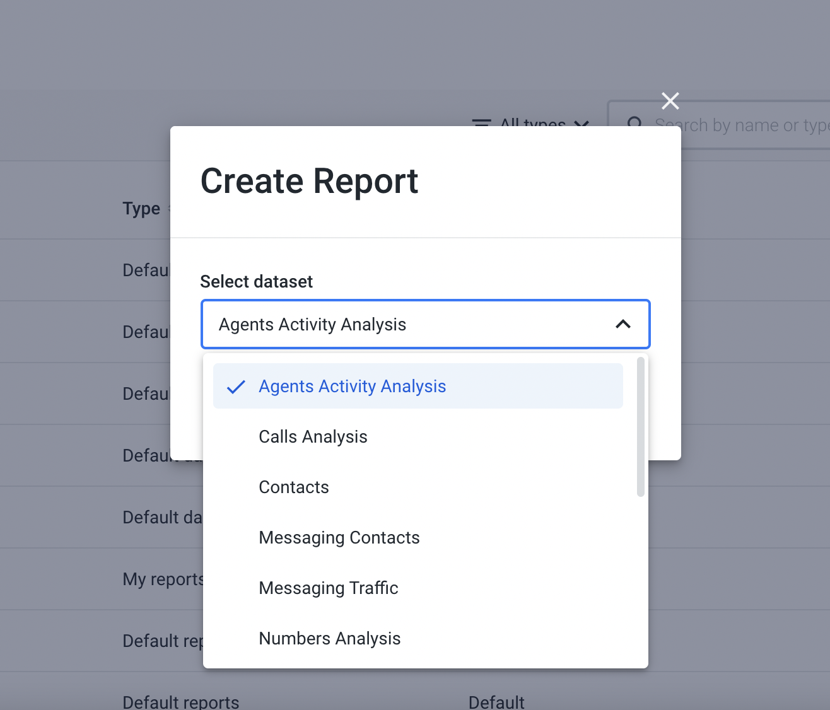Keep Agents Activity Analysis selected
The width and height of the screenshot is (830, 710).
tap(352, 386)
